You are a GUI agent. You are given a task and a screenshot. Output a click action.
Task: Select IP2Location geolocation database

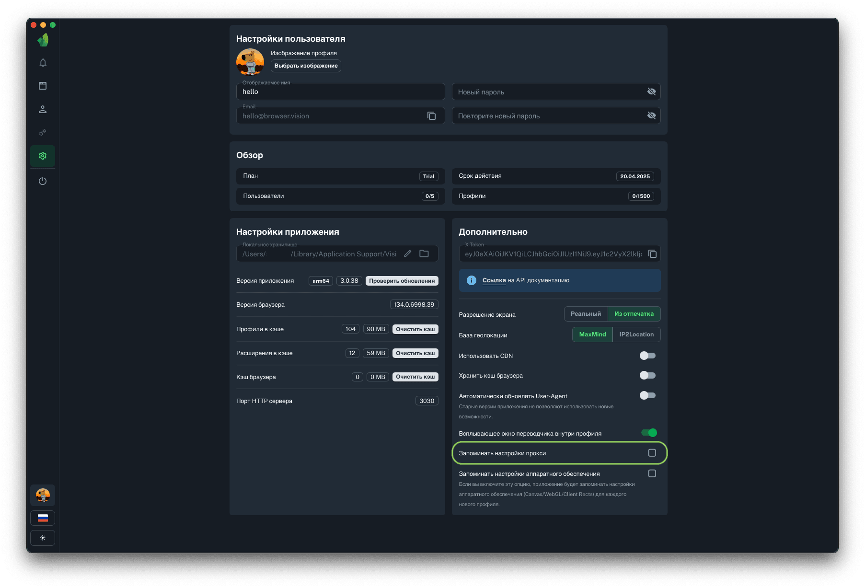click(636, 334)
